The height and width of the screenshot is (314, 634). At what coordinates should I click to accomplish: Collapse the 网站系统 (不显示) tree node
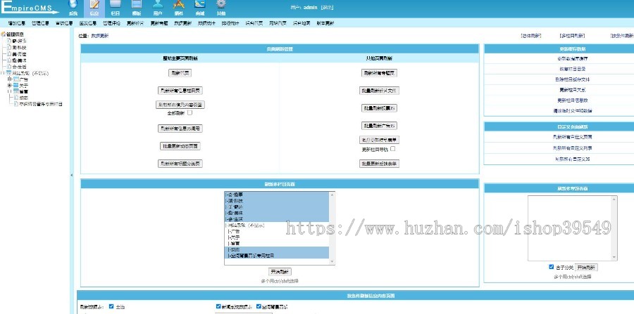tap(3, 73)
